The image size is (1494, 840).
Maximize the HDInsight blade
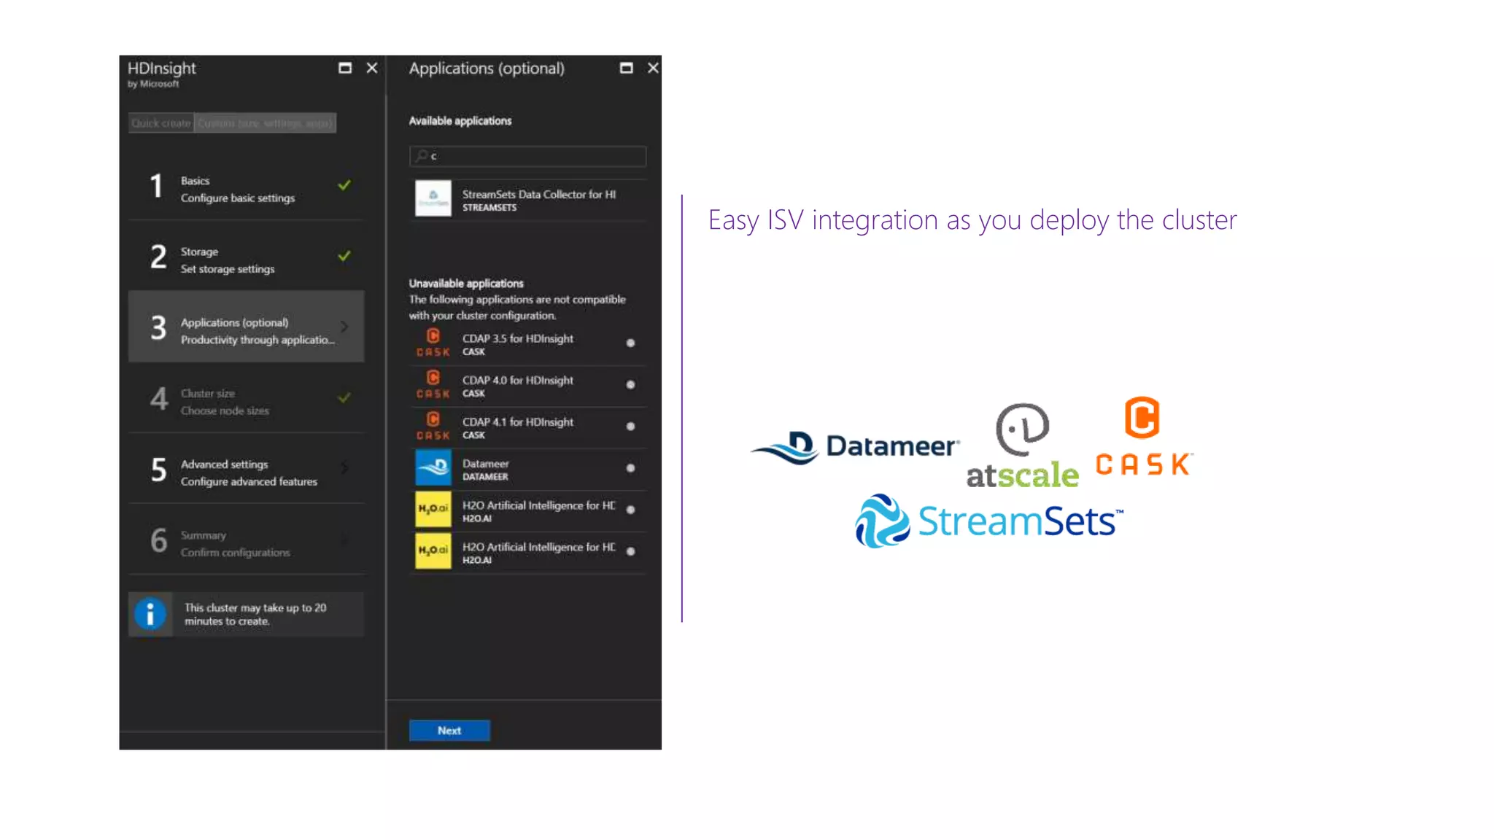pyautogui.click(x=345, y=68)
